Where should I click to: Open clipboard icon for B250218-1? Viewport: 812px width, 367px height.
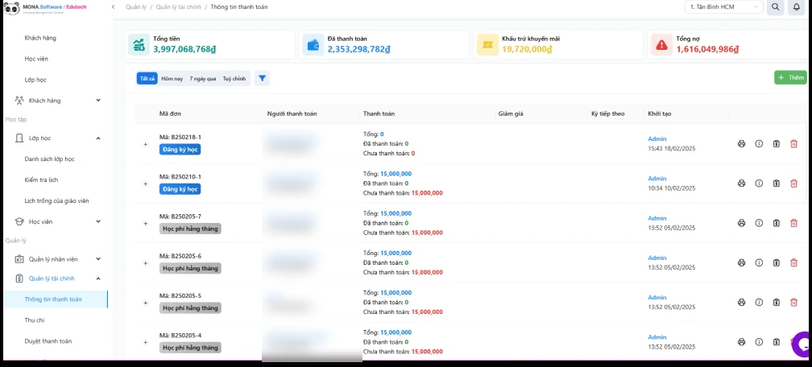[777, 144]
